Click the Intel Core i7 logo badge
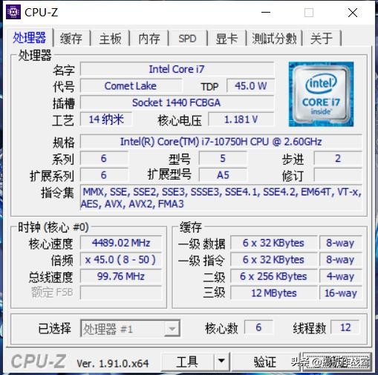This screenshot has width=378, height=375. [321, 94]
